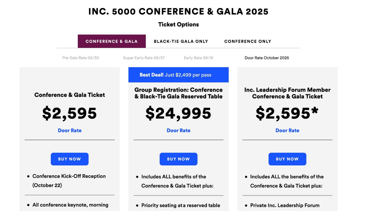
Task: Select the Conference & Gala tab
Action: click(x=112, y=41)
